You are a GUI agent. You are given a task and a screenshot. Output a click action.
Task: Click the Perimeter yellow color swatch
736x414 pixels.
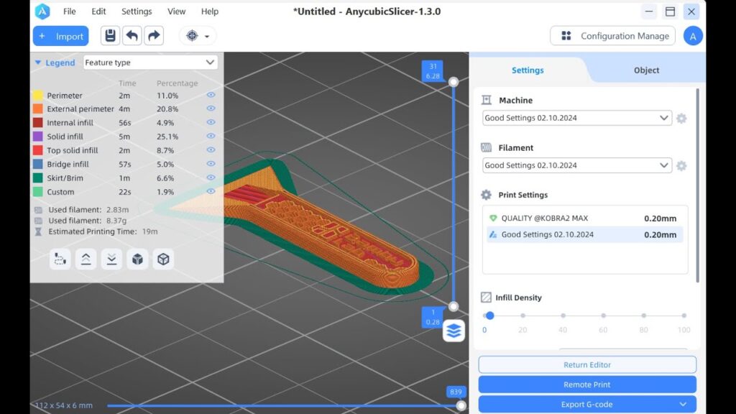[x=38, y=96]
